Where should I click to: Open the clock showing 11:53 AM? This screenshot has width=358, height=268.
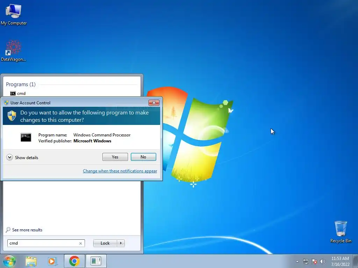(340, 261)
